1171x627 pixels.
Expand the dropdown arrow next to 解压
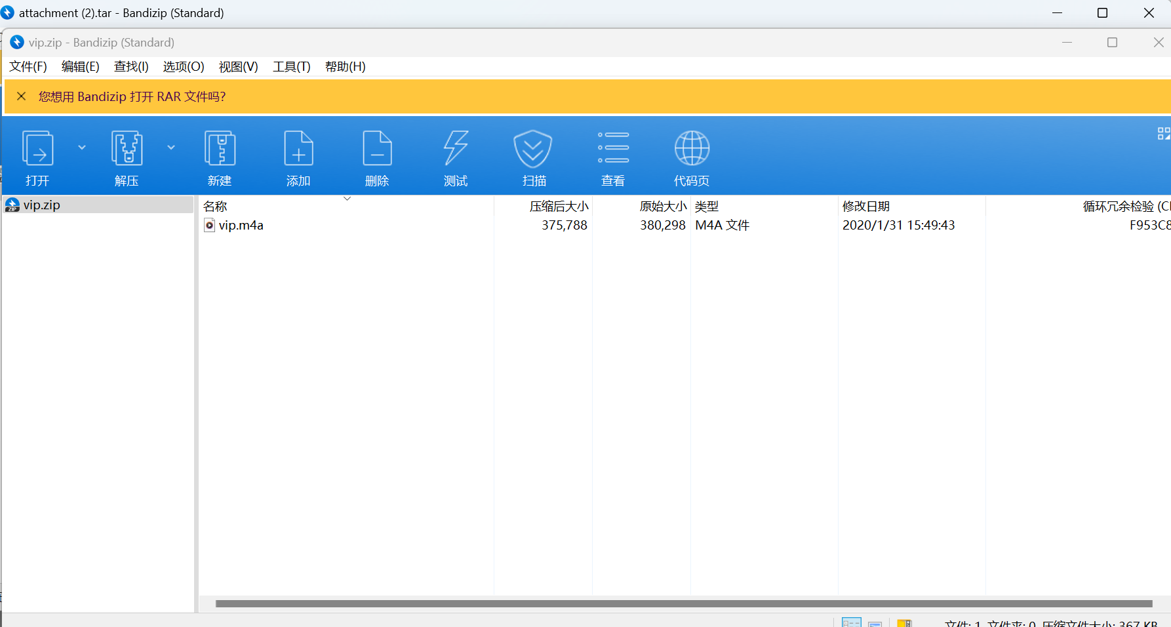point(171,148)
